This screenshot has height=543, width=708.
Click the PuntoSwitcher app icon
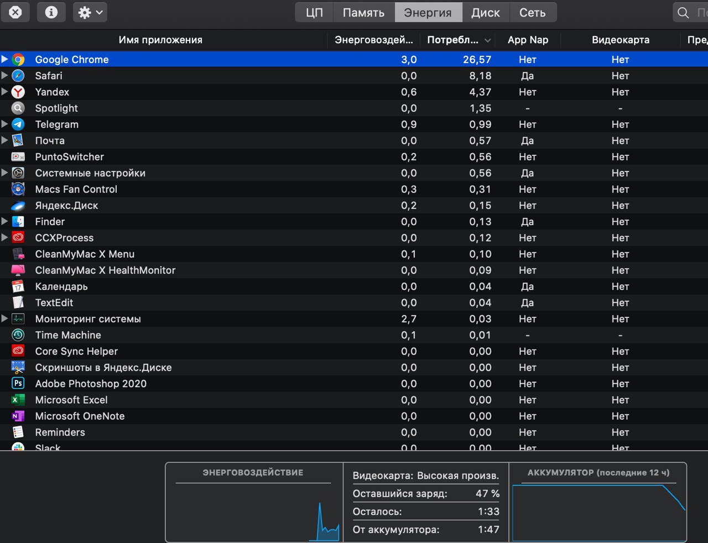tap(18, 157)
